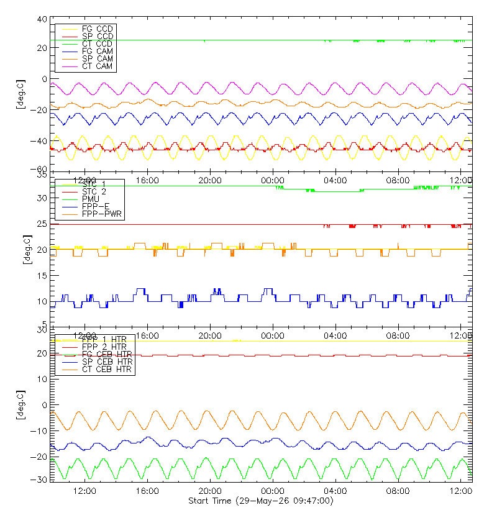Click the STC 2 legend label

[94, 192]
